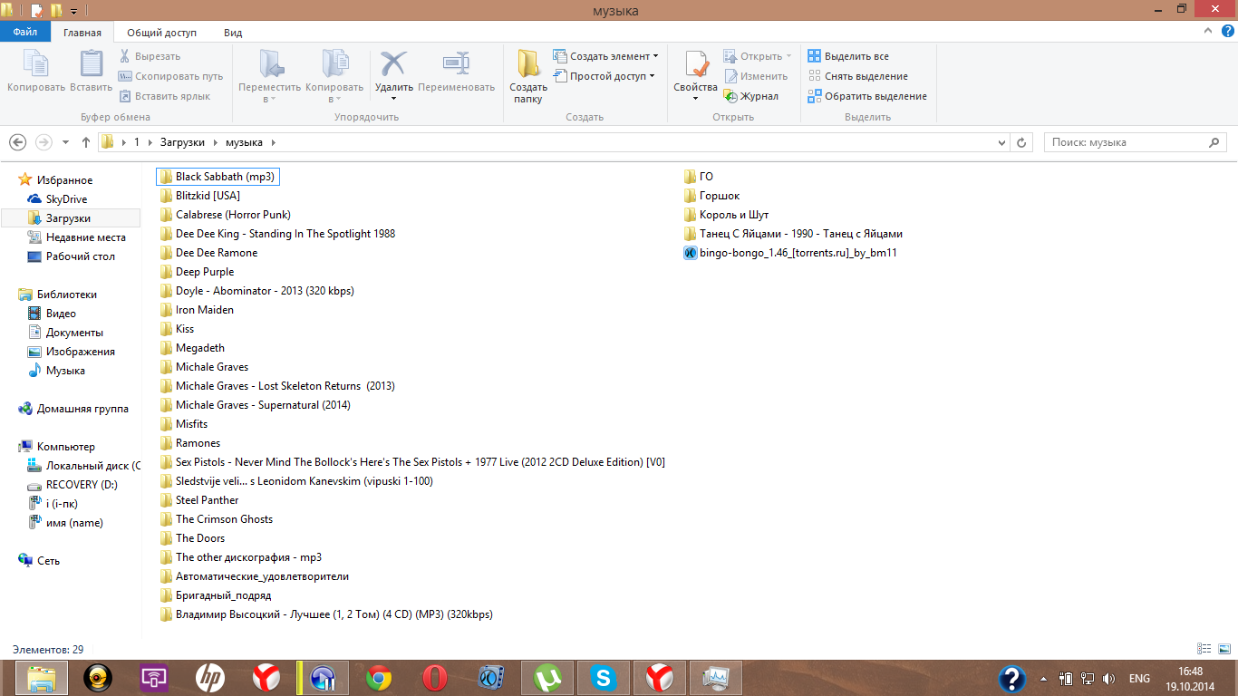Click the title bar Properties quick-access icon

point(37,11)
